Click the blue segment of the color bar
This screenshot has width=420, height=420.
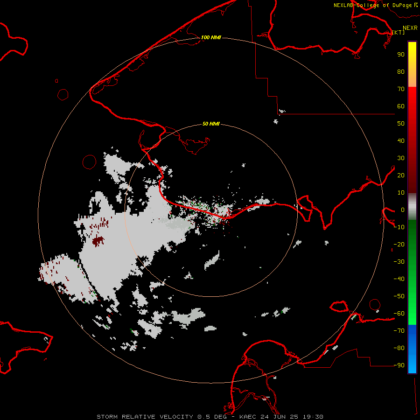(x=412, y=349)
